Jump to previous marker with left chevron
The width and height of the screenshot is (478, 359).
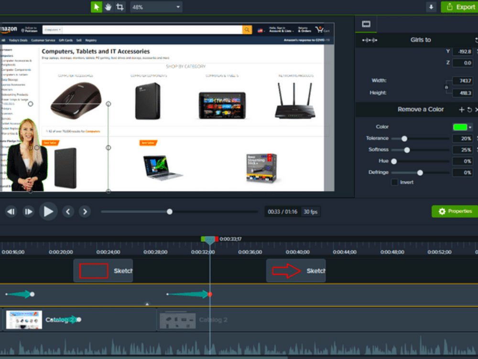[68, 212]
